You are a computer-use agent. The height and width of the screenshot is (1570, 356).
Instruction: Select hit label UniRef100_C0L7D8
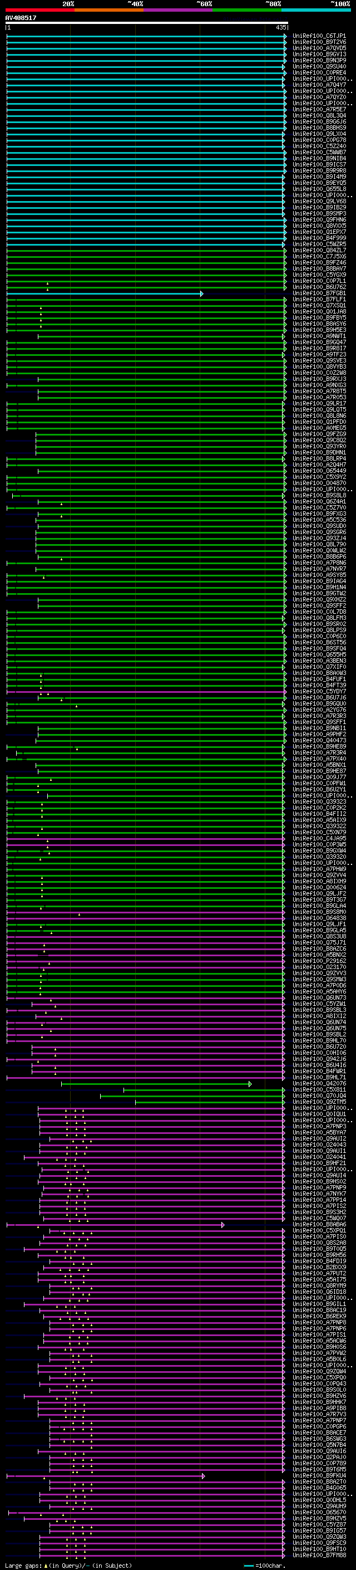(x=319, y=612)
